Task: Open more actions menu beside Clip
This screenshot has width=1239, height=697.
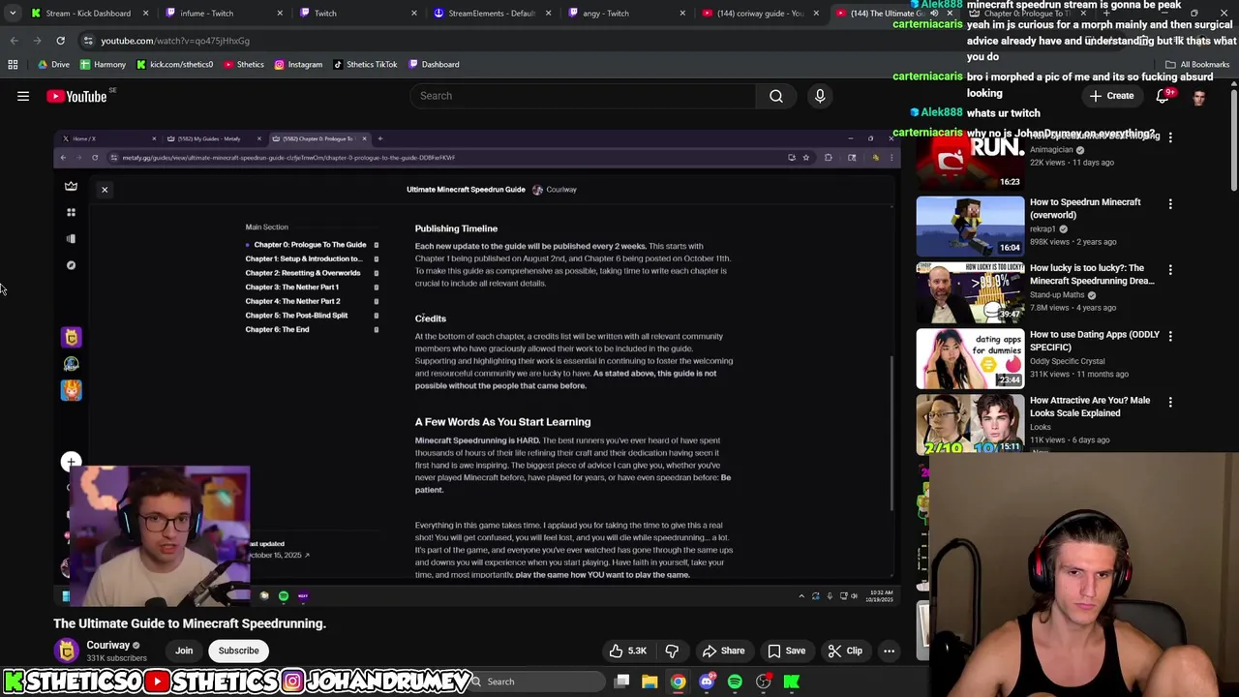Action: click(889, 651)
